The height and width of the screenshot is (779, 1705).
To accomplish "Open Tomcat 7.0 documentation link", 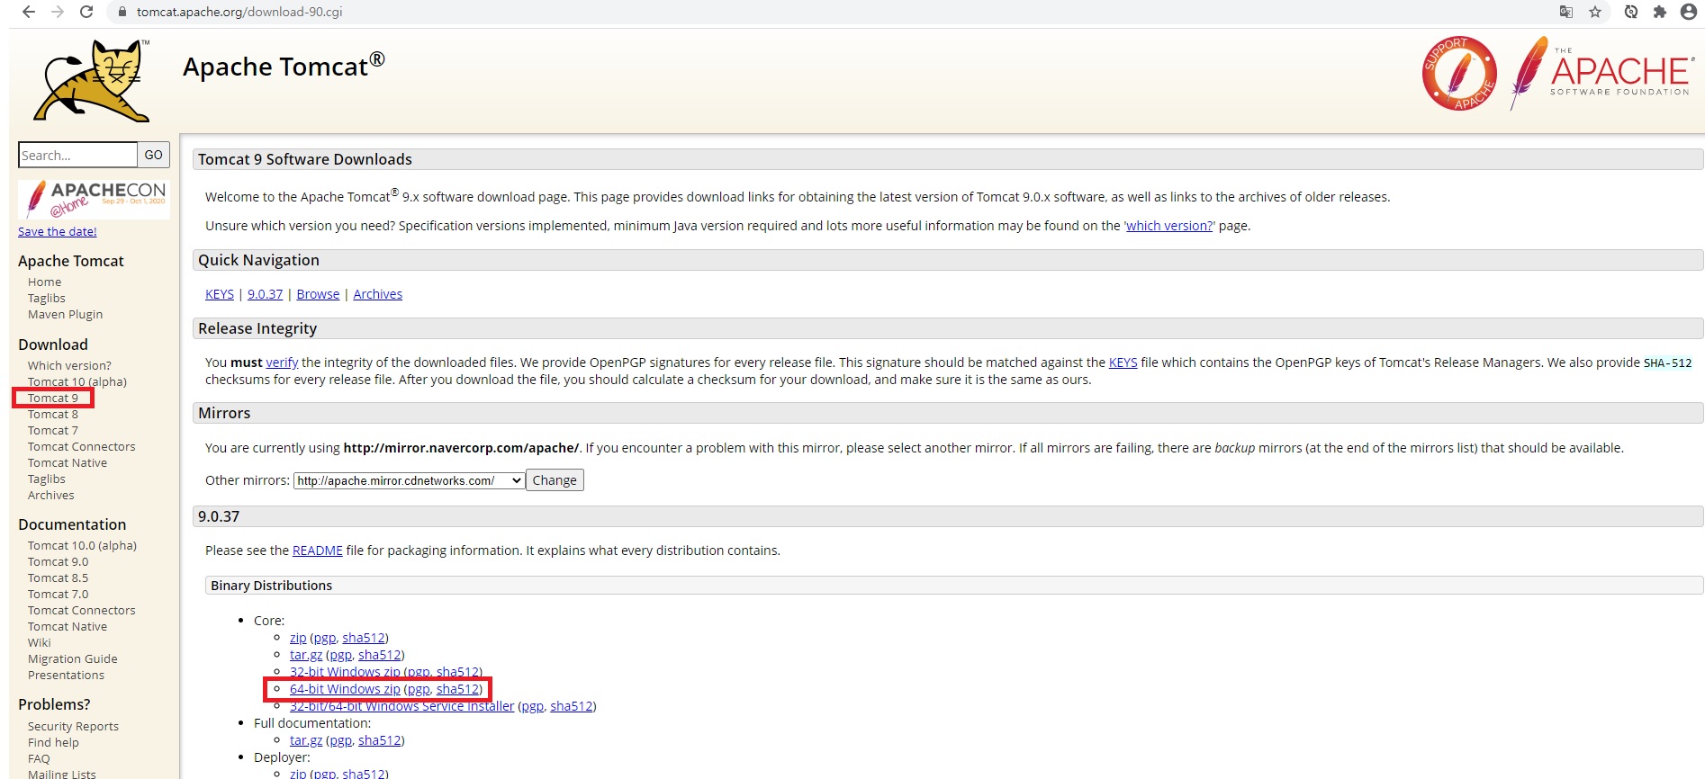I will 59,594.
